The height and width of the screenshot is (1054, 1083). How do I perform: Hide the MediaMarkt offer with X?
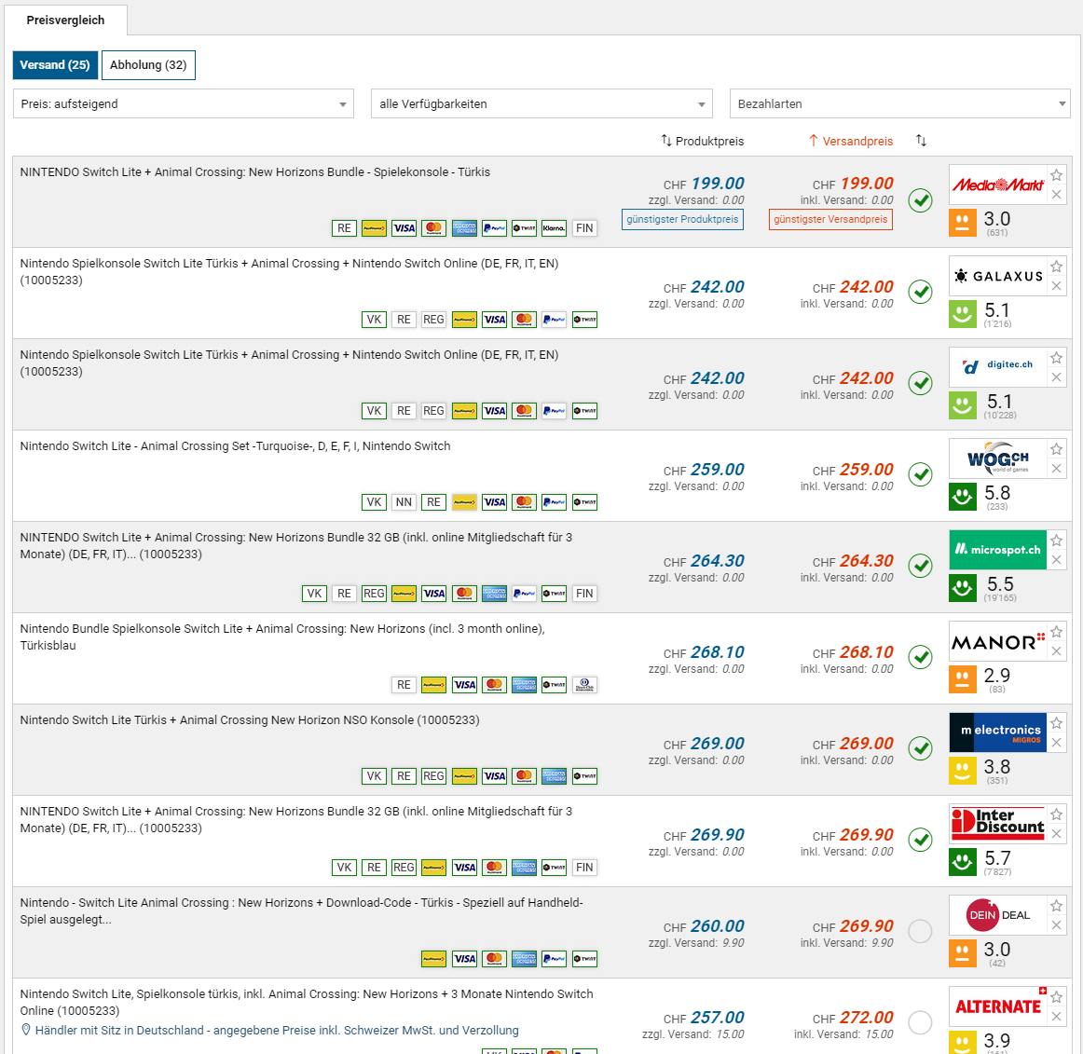coord(1056,195)
